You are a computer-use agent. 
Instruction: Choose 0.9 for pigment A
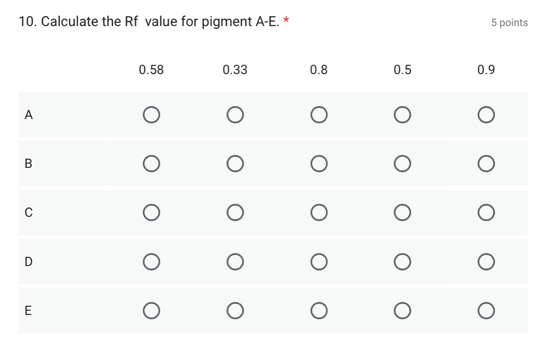point(486,115)
